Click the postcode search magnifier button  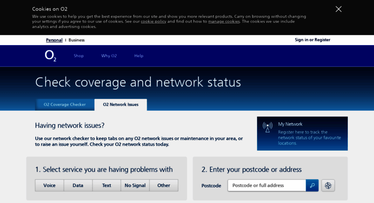tap(312, 185)
